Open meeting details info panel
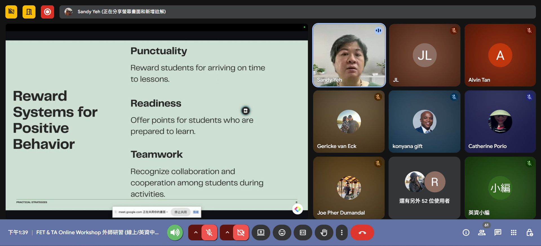 pyautogui.click(x=466, y=233)
